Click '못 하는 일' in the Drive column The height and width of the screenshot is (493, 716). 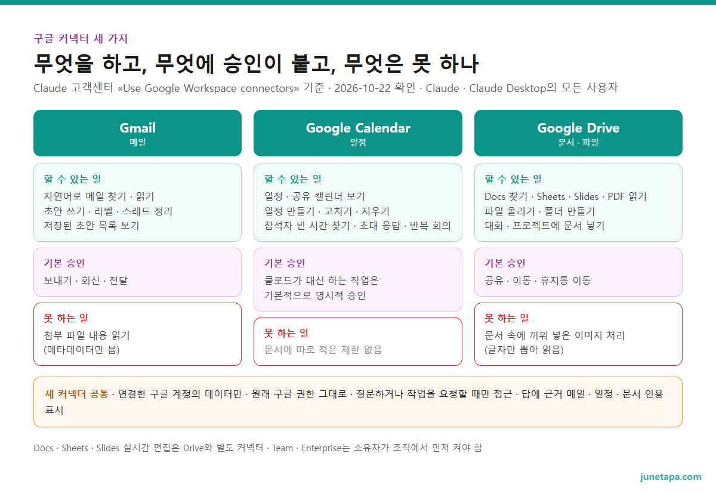click(x=507, y=318)
